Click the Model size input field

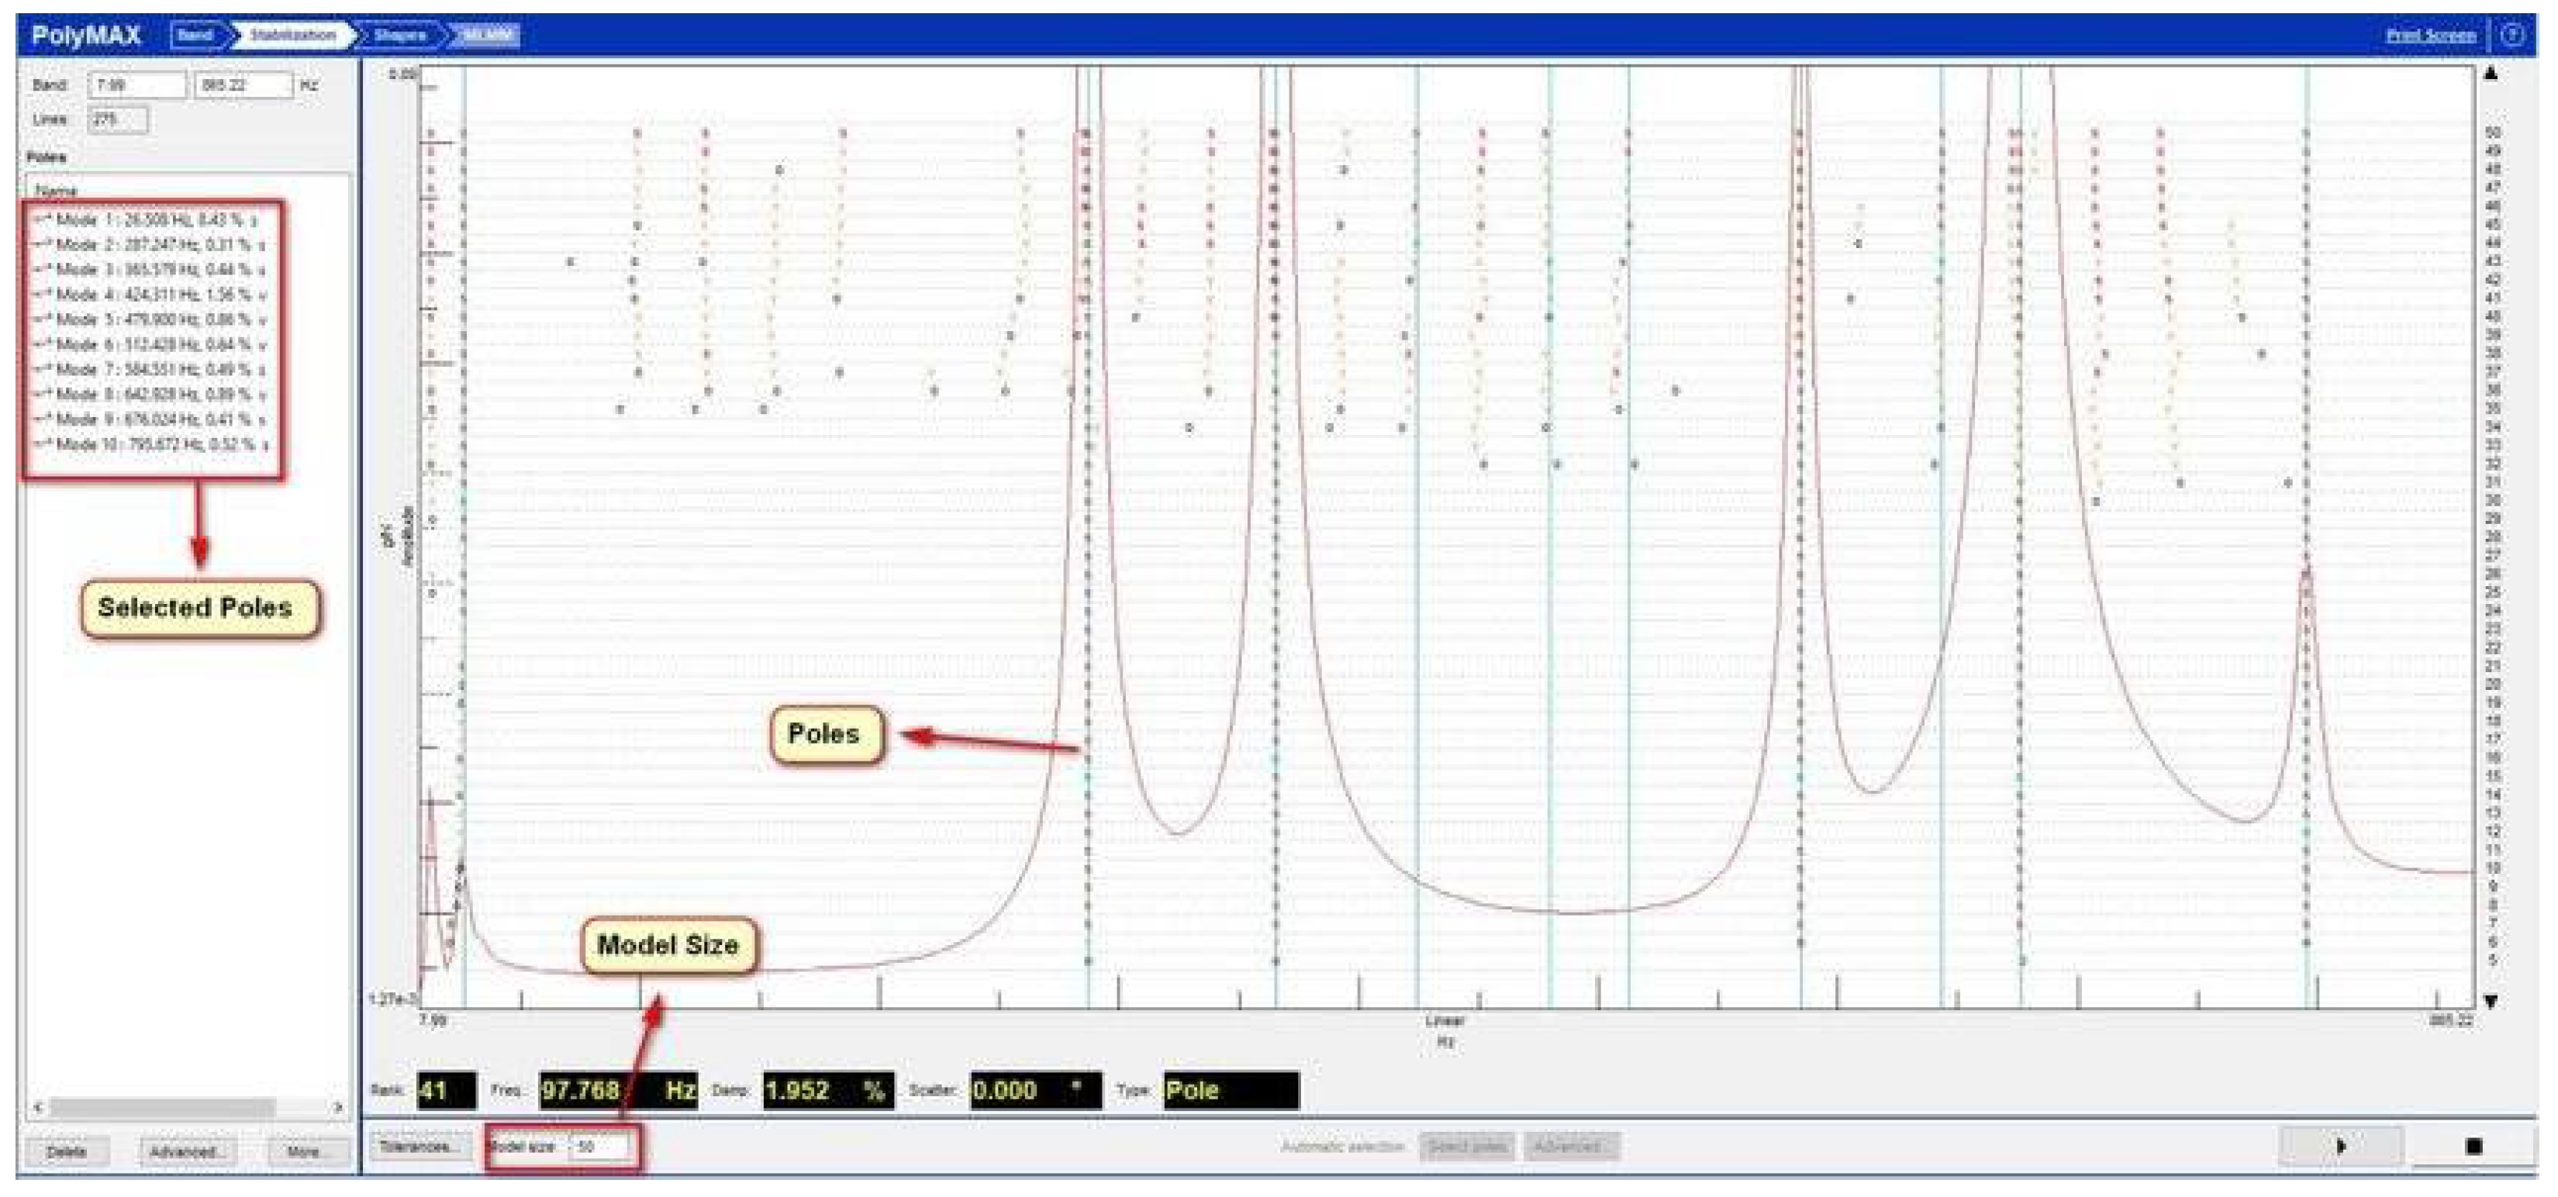point(599,1147)
